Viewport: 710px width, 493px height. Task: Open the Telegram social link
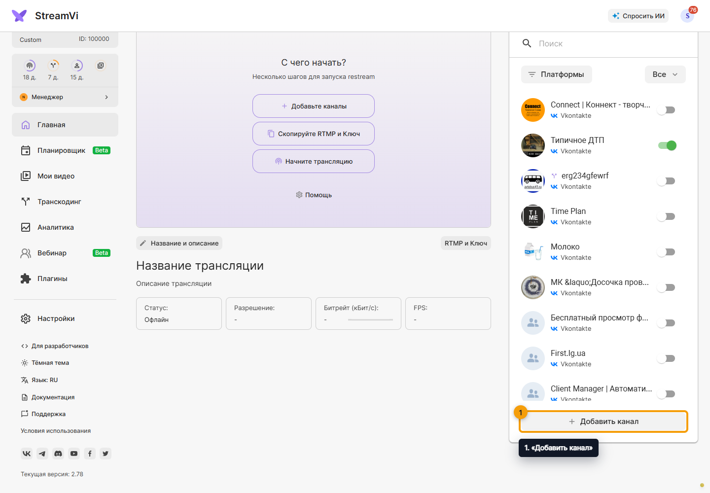point(42,454)
